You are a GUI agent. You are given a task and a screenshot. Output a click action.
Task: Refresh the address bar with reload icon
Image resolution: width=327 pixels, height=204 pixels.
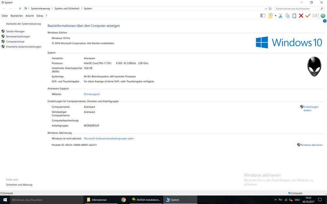click(270, 8)
